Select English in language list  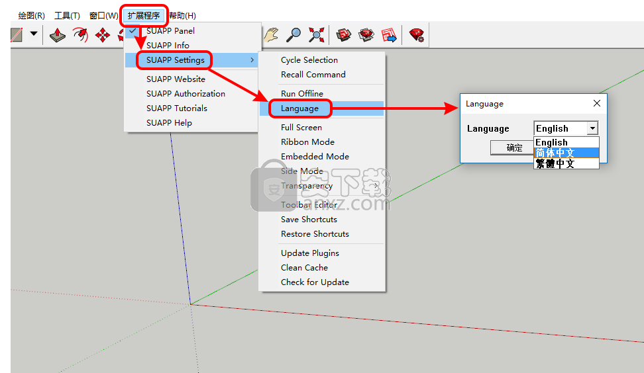pyautogui.click(x=566, y=142)
